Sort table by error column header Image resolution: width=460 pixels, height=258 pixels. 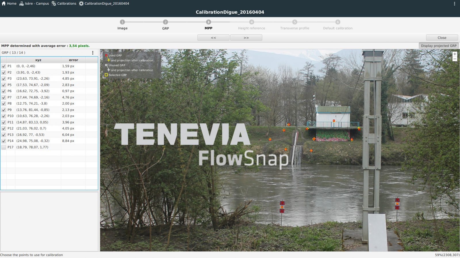[x=74, y=60]
